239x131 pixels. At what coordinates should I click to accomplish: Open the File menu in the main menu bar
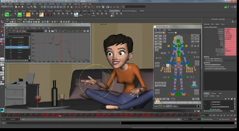pyautogui.click(x=1, y=4)
